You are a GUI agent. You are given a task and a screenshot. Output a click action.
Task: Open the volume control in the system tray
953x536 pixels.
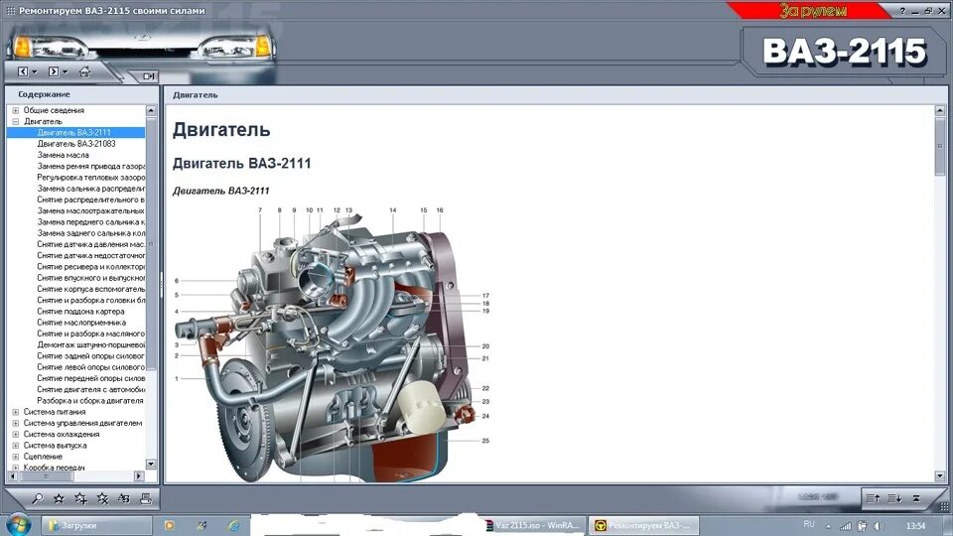click(x=879, y=526)
